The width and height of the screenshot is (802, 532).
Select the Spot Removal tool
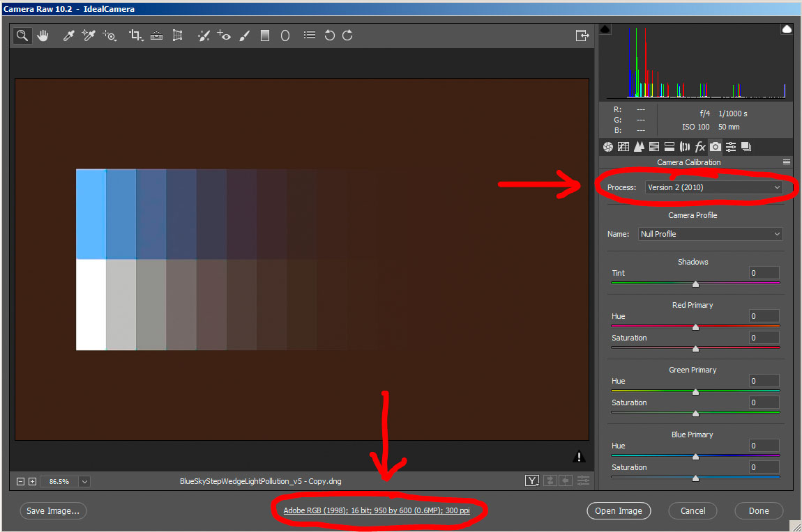tap(203, 36)
